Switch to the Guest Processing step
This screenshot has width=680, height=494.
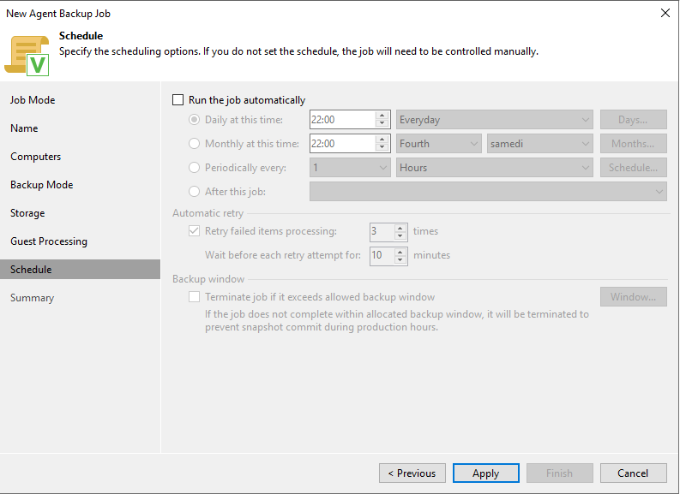pyautogui.click(x=49, y=241)
